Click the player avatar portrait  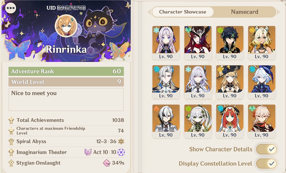pyautogui.click(x=66, y=26)
